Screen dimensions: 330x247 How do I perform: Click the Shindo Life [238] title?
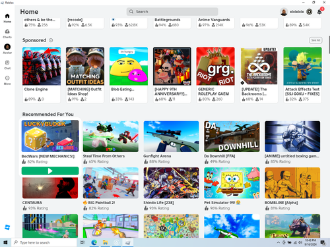(x=158, y=203)
